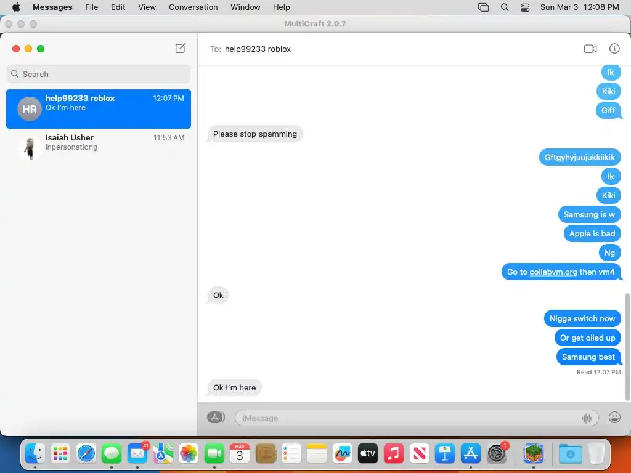The height and width of the screenshot is (473, 631).
Task: Click the "Apple is bad" message bubble
Action: click(592, 233)
